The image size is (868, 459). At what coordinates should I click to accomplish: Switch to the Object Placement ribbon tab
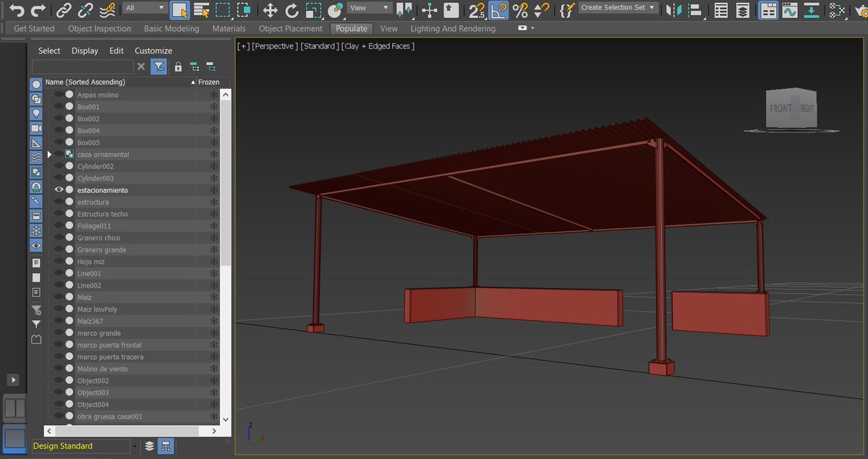coord(291,28)
